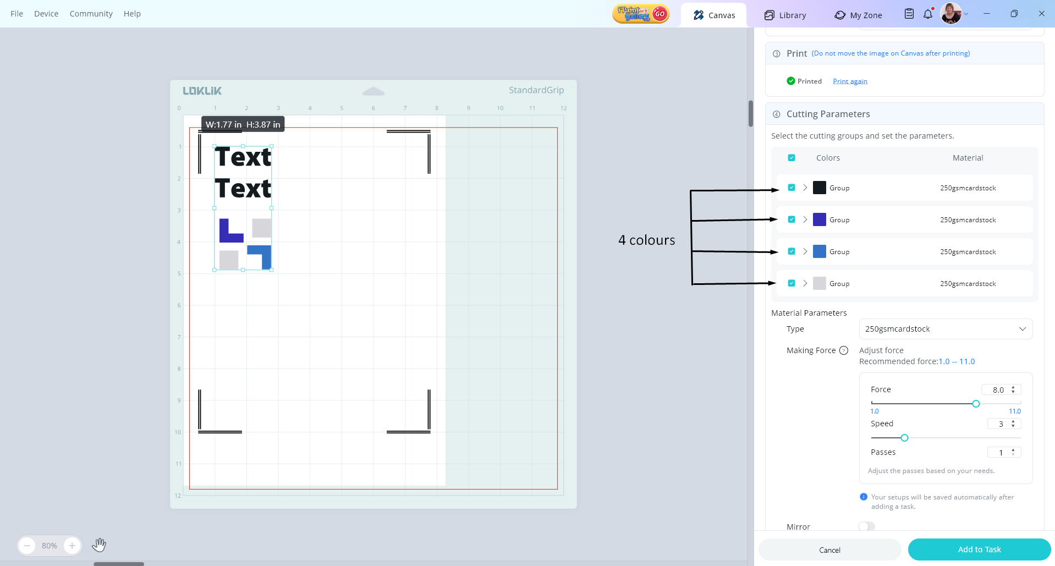
Task: Zoom in with the plus button
Action: pos(72,546)
